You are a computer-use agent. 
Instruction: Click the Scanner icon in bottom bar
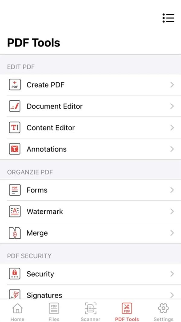click(91, 308)
